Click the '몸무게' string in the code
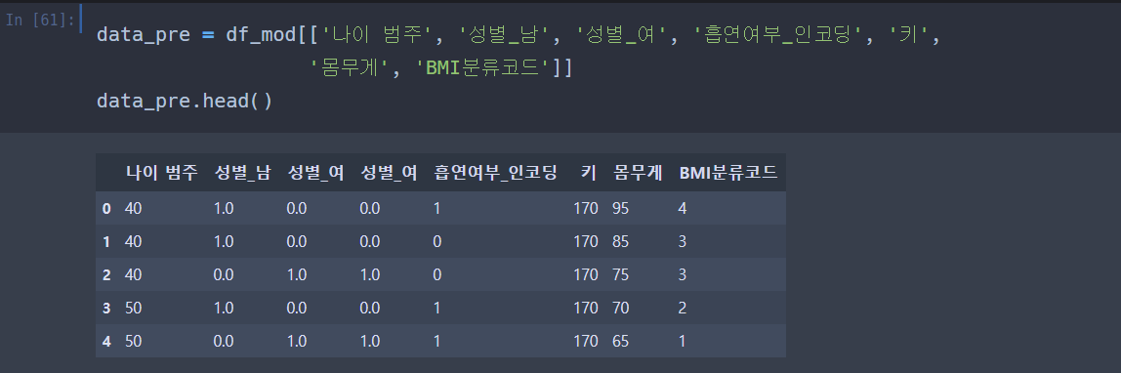Viewport: 1121px width, 373px height. (x=350, y=68)
